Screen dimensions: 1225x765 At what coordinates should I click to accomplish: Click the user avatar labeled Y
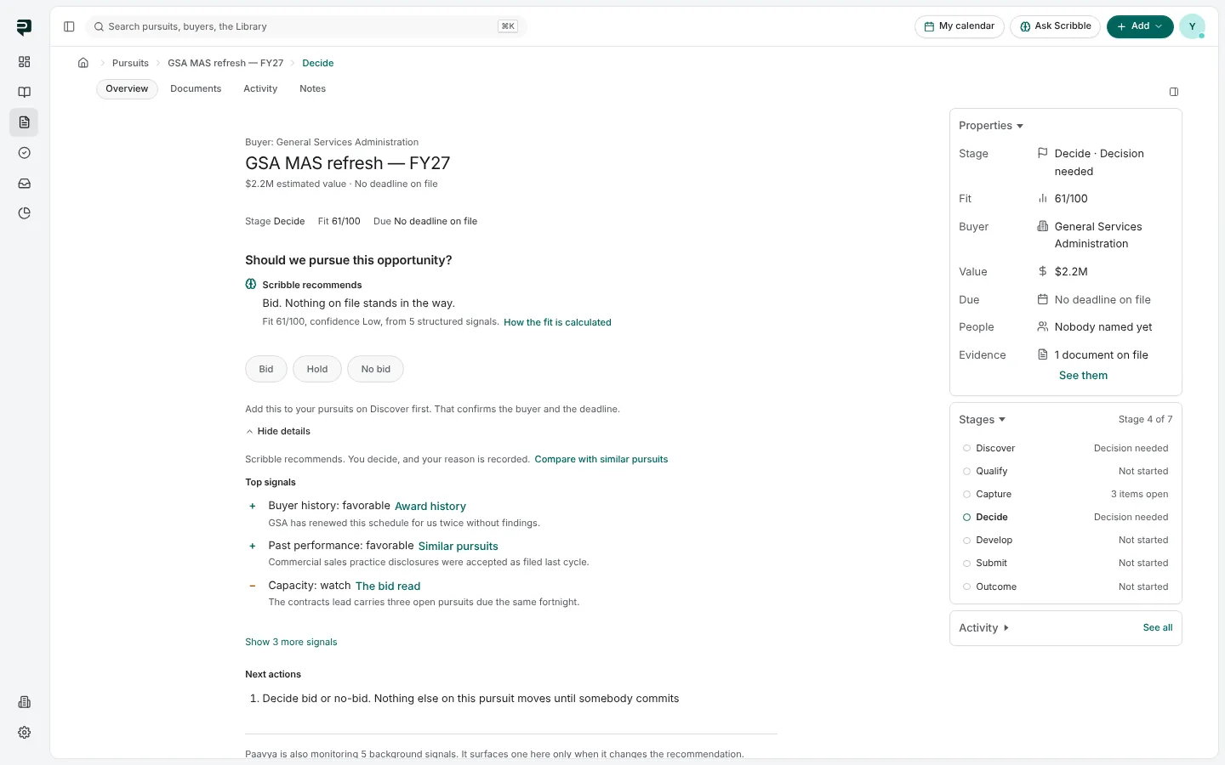coord(1192,26)
